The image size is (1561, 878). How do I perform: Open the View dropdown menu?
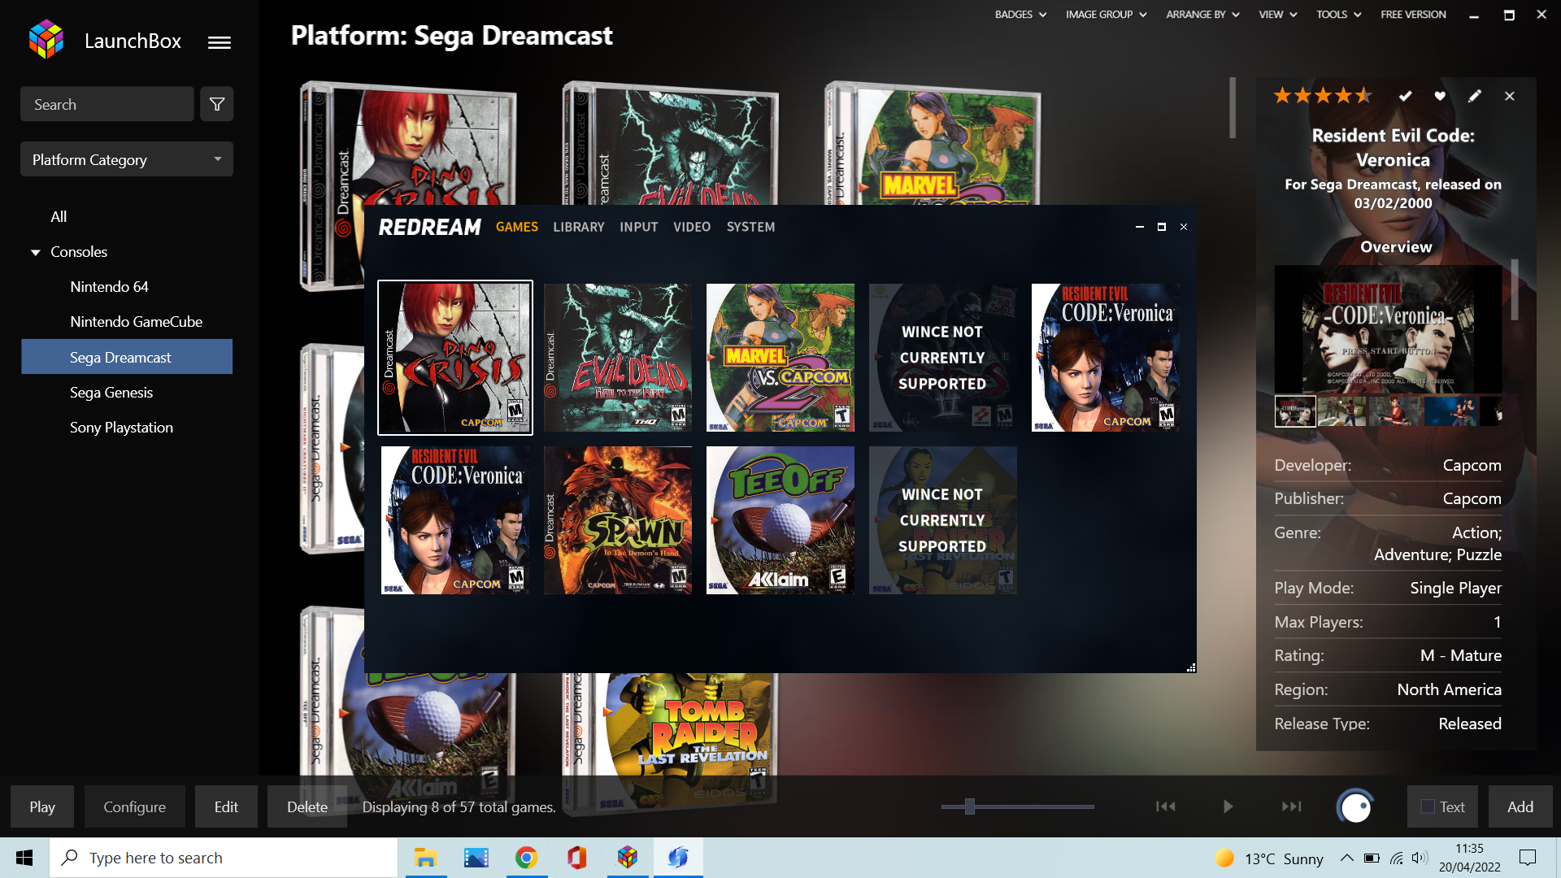pyautogui.click(x=1278, y=14)
